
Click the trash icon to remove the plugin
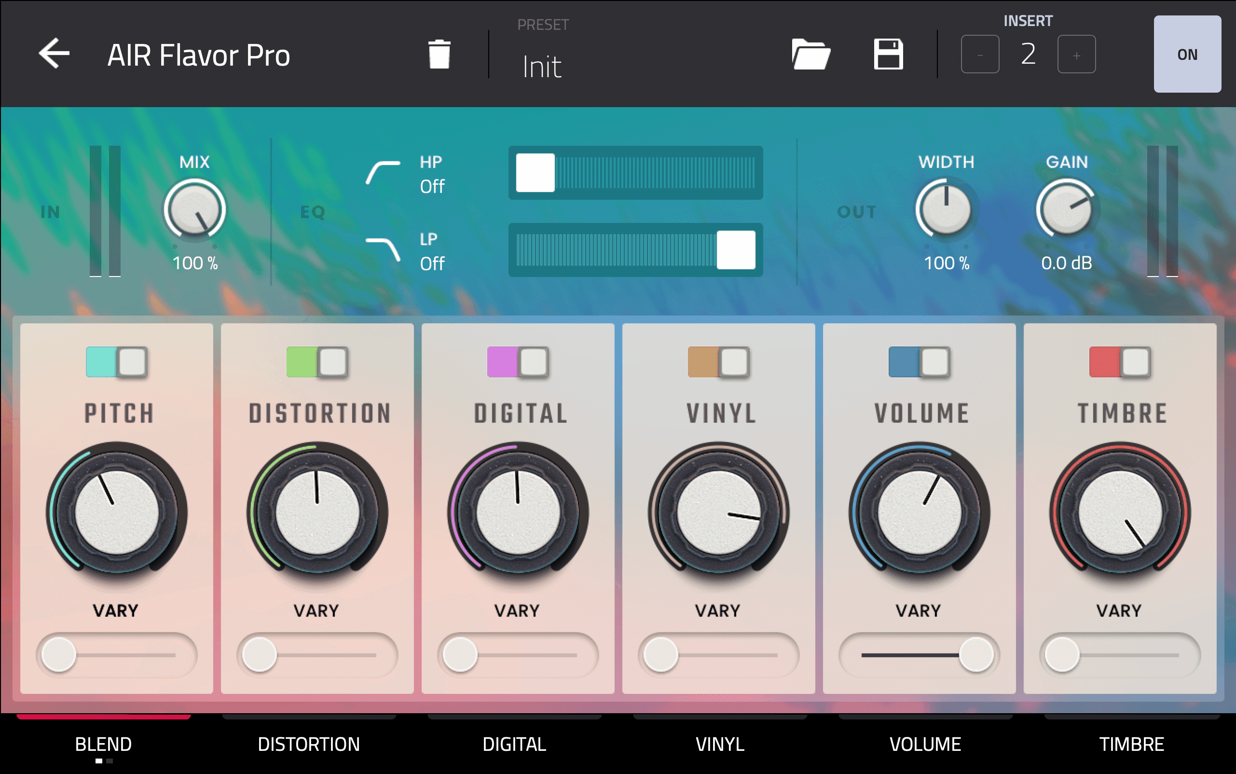(x=439, y=54)
